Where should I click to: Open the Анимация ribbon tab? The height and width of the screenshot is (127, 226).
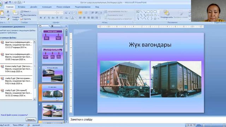click(x=47, y=7)
